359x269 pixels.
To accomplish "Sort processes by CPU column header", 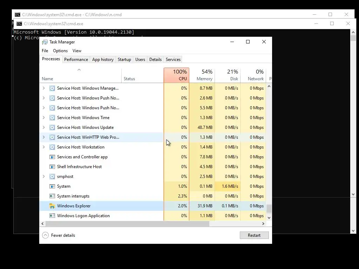I will pyautogui.click(x=176, y=75).
